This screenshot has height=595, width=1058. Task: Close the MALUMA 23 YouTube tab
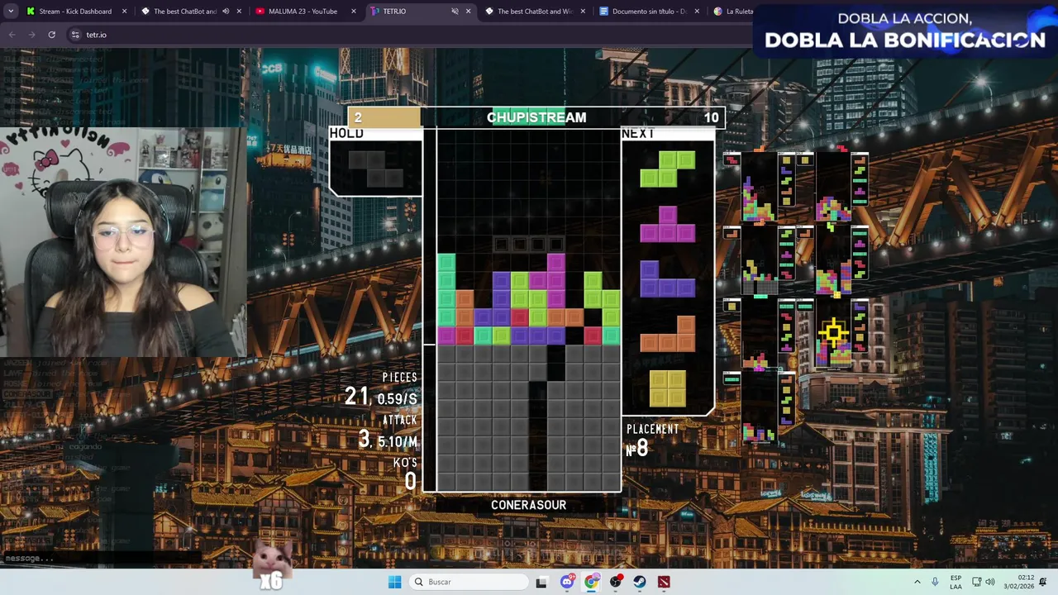pos(353,12)
